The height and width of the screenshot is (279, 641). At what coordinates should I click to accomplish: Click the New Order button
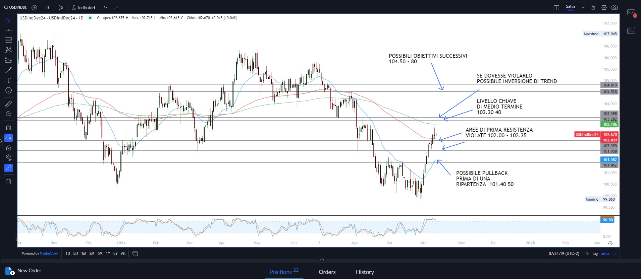pyautogui.click(x=23, y=271)
